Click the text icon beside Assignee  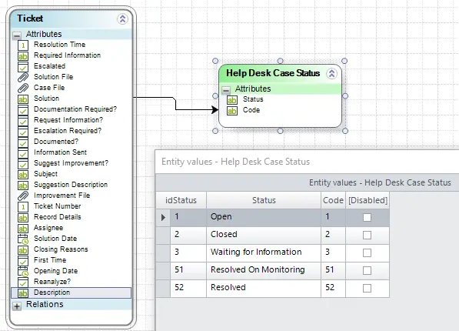pos(23,229)
